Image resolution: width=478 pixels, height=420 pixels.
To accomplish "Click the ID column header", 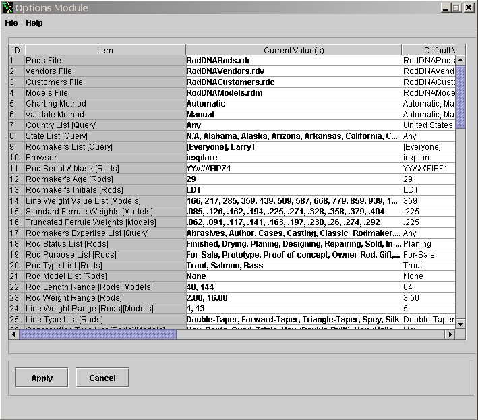I will click(x=16, y=50).
